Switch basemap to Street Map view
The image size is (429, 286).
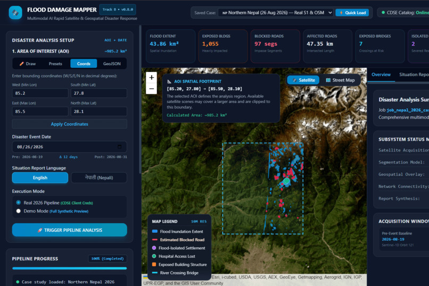pos(340,80)
